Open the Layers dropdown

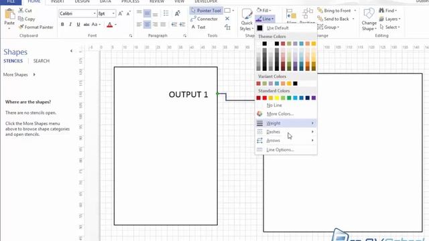390,19
